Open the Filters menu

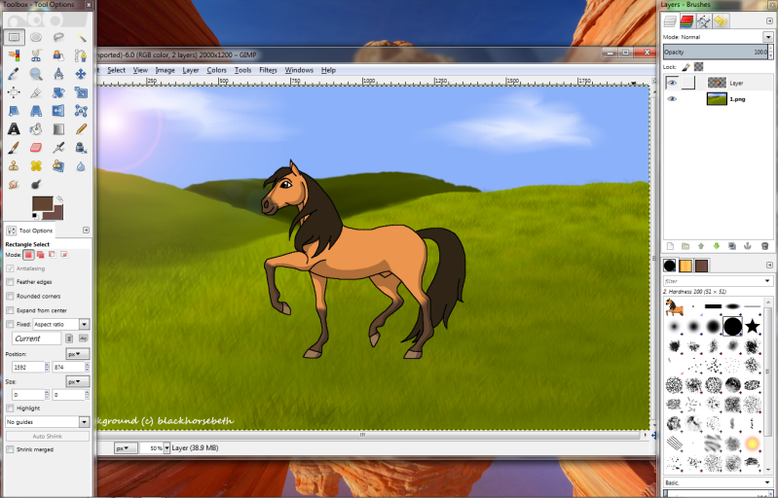[268, 70]
